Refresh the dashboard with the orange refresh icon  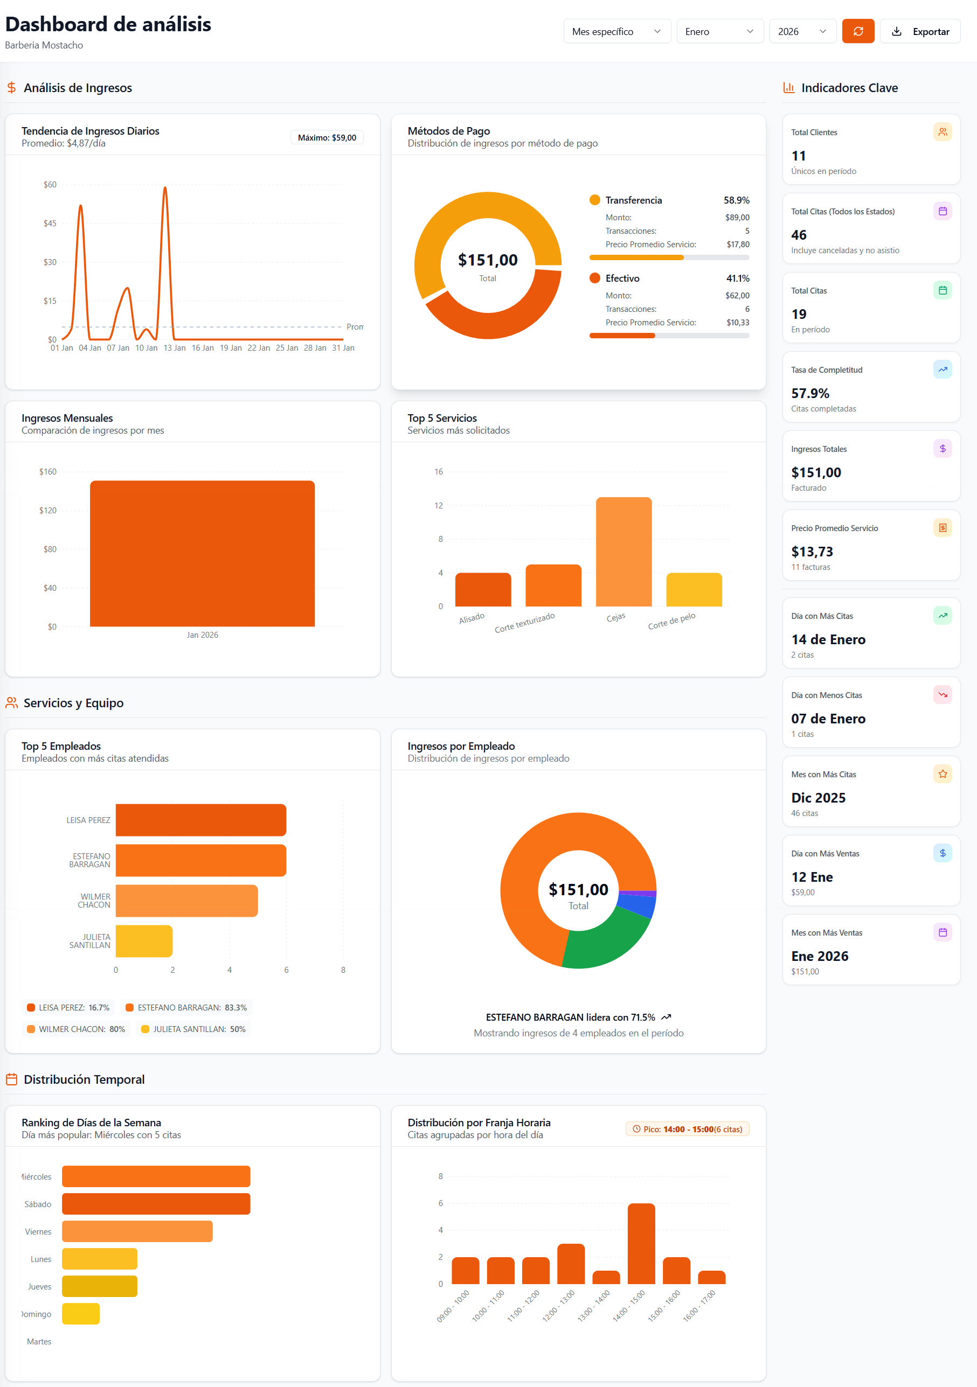tap(858, 31)
